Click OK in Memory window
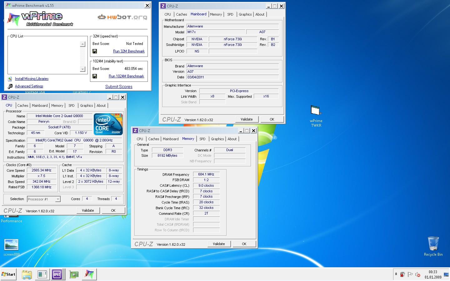 pos(244,244)
